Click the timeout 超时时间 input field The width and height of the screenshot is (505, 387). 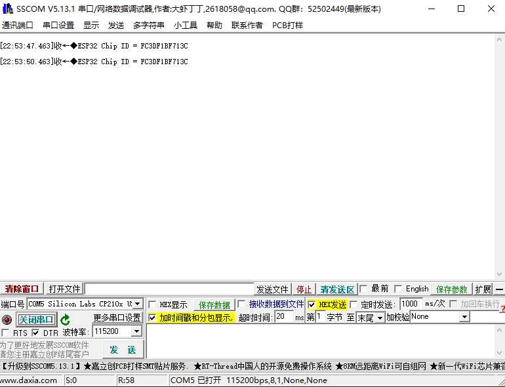283,317
